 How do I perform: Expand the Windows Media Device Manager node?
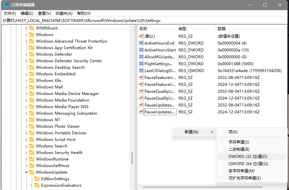26,94
